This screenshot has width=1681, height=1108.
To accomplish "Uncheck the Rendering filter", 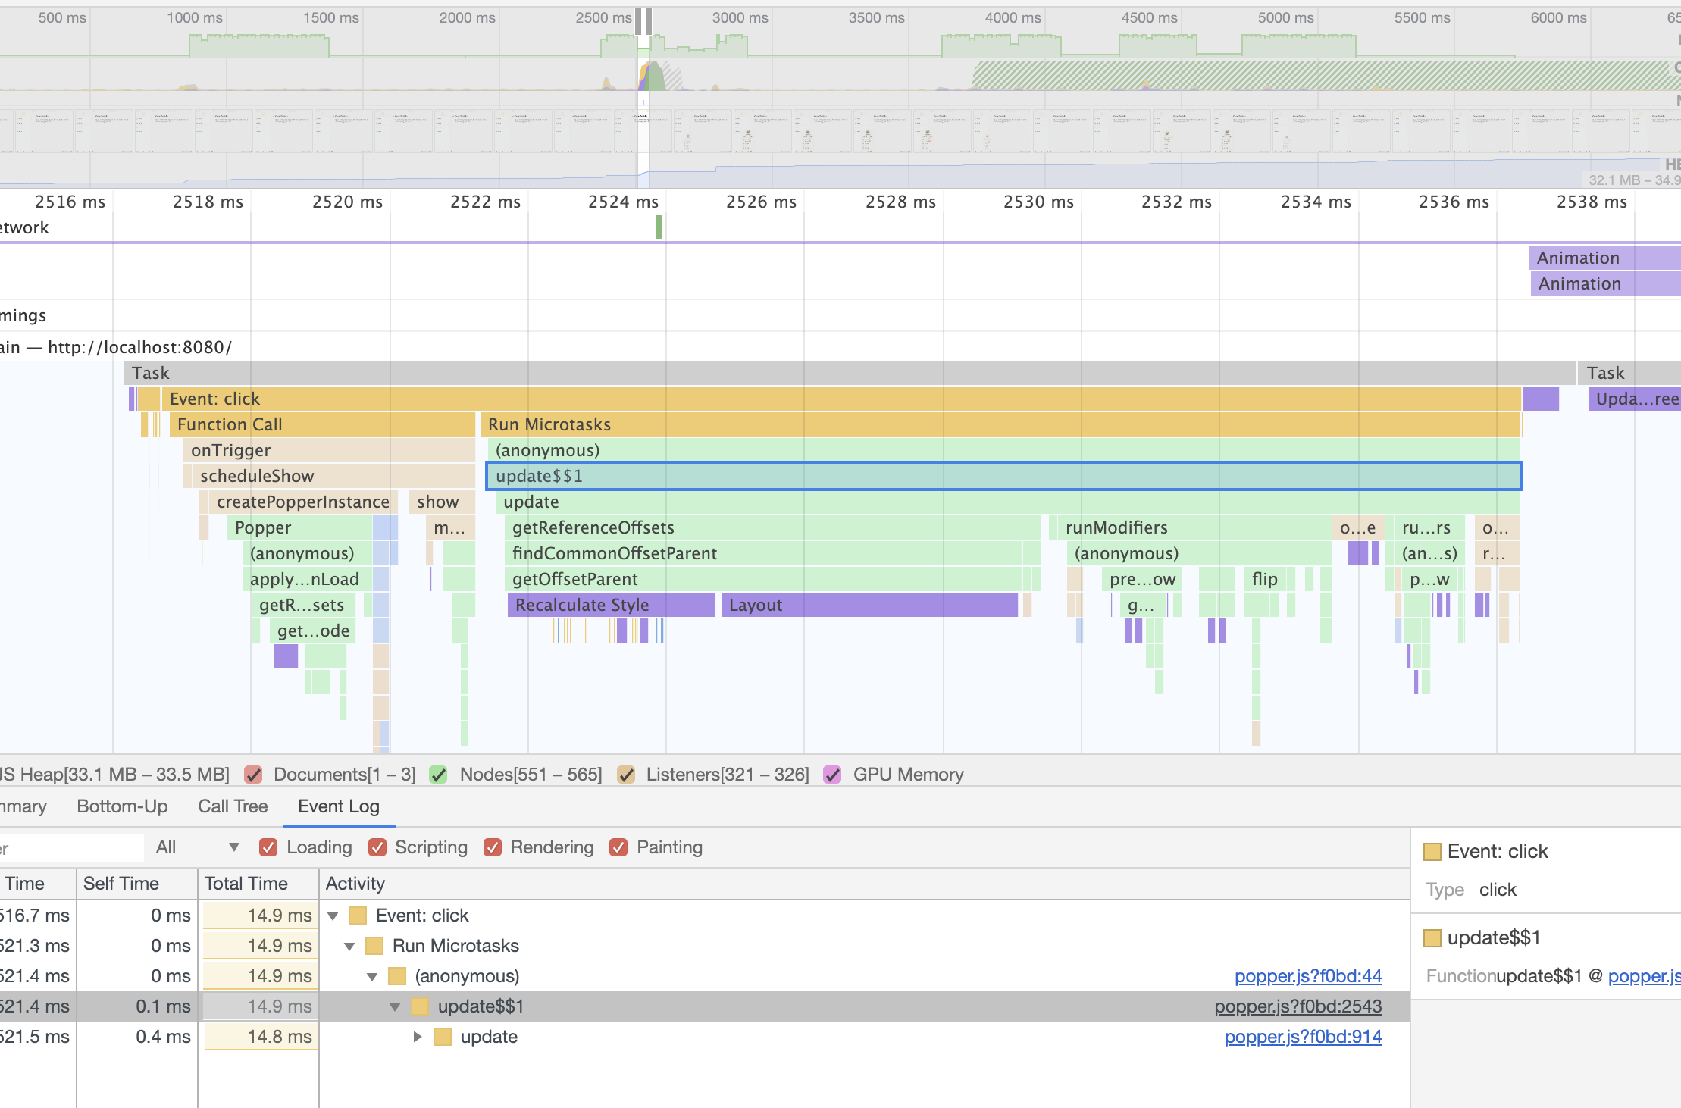I will click(493, 847).
